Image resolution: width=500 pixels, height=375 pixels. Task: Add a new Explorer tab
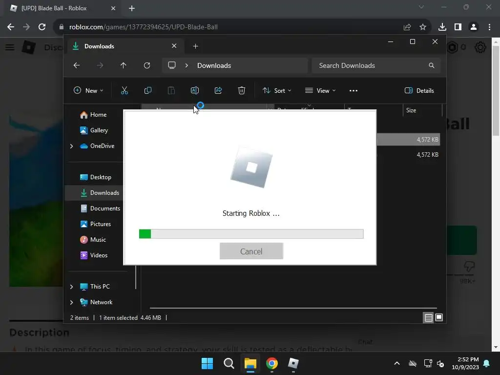click(195, 46)
